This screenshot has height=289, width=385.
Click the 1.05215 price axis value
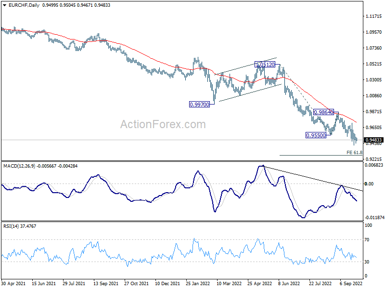click(x=374, y=64)
